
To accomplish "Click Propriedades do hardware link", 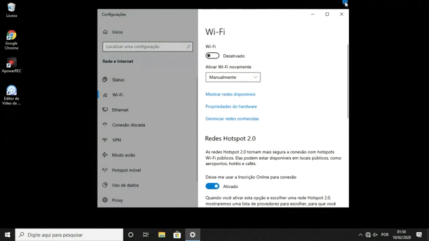I will pos(231,107).
